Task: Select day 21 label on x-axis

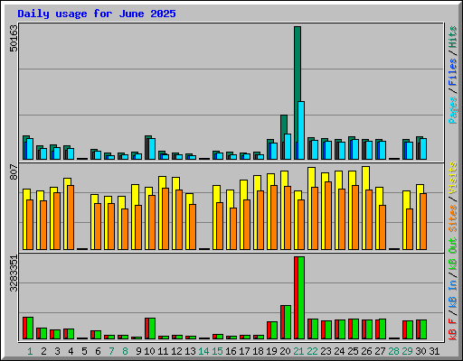Action: (298, 351)
